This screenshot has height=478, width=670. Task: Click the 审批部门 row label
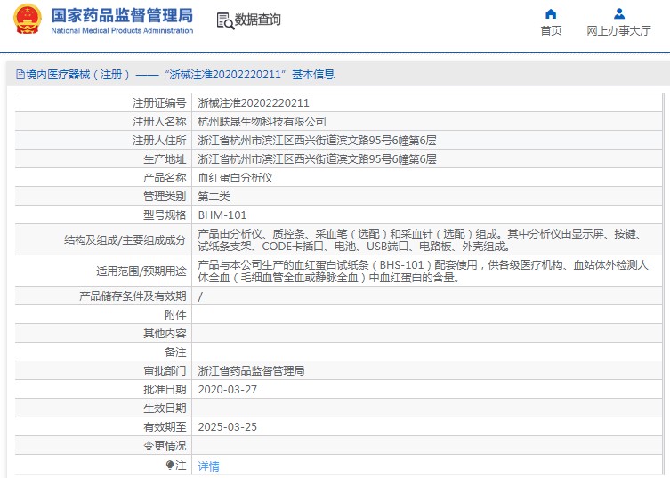click(x=165, y=371)
